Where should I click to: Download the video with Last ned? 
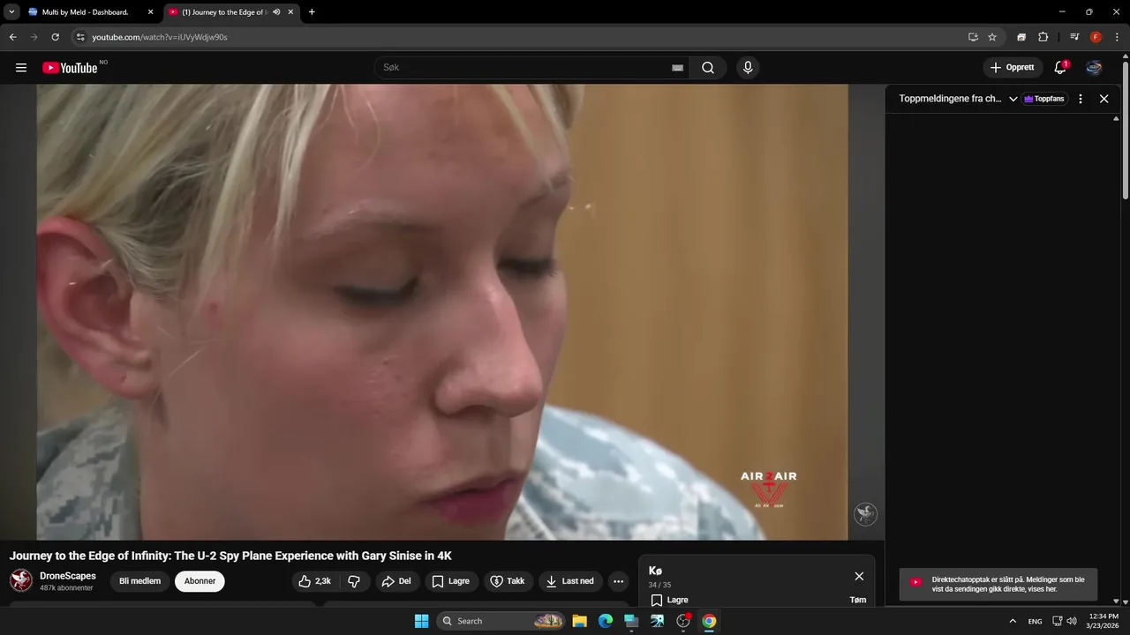(x=570, y=581)
